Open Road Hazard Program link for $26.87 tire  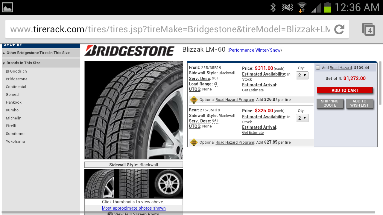pos(235,100)
